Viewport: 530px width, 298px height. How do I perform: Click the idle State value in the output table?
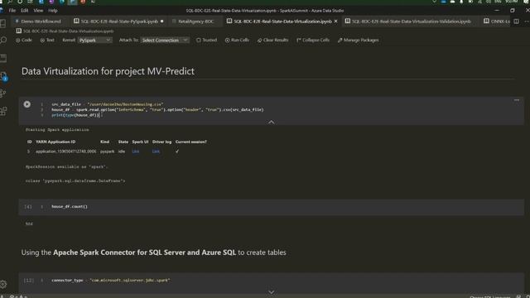[122, 151]
